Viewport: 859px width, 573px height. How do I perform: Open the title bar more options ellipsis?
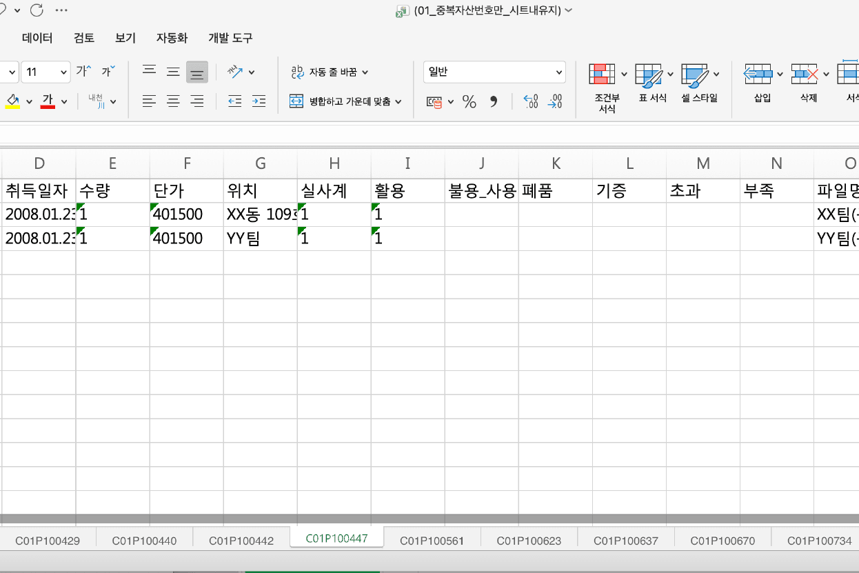61,10
